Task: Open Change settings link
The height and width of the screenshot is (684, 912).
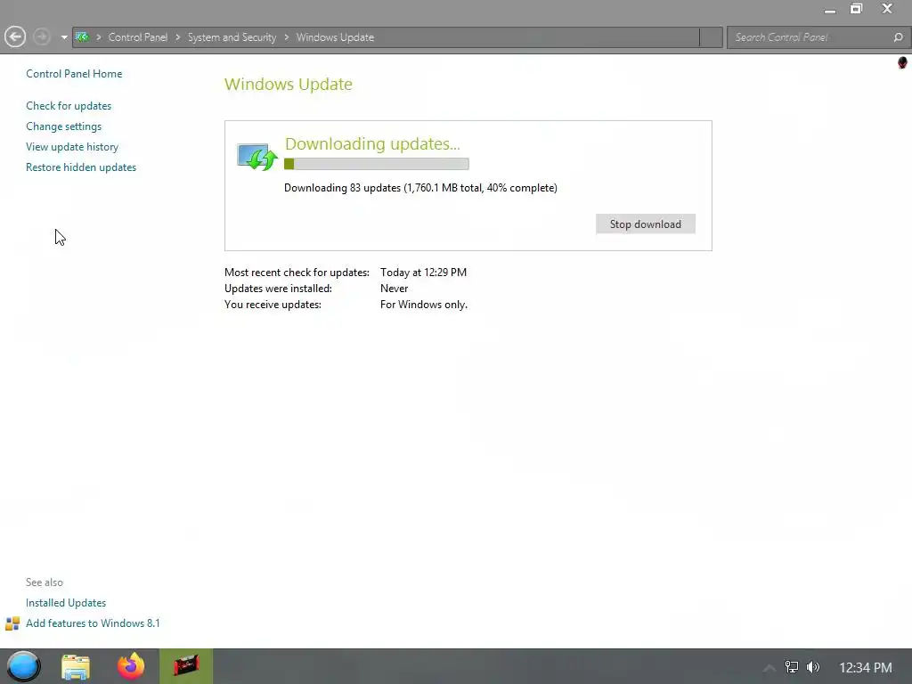Action: coord(63,126)
